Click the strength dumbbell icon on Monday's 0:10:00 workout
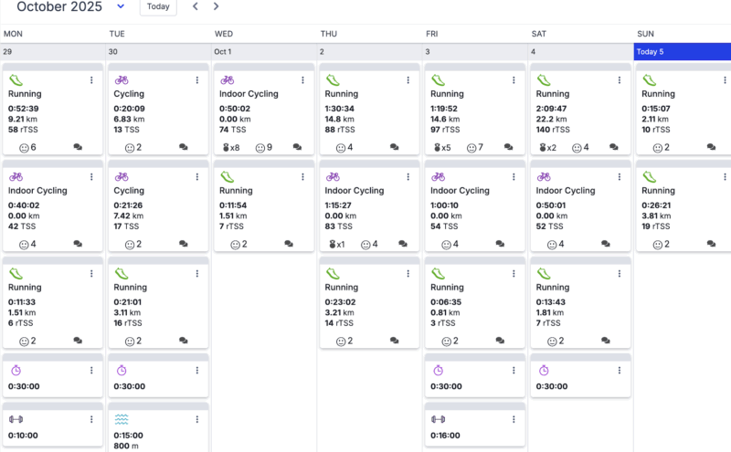Screen dimensions: 731x452 pos(16,419)
